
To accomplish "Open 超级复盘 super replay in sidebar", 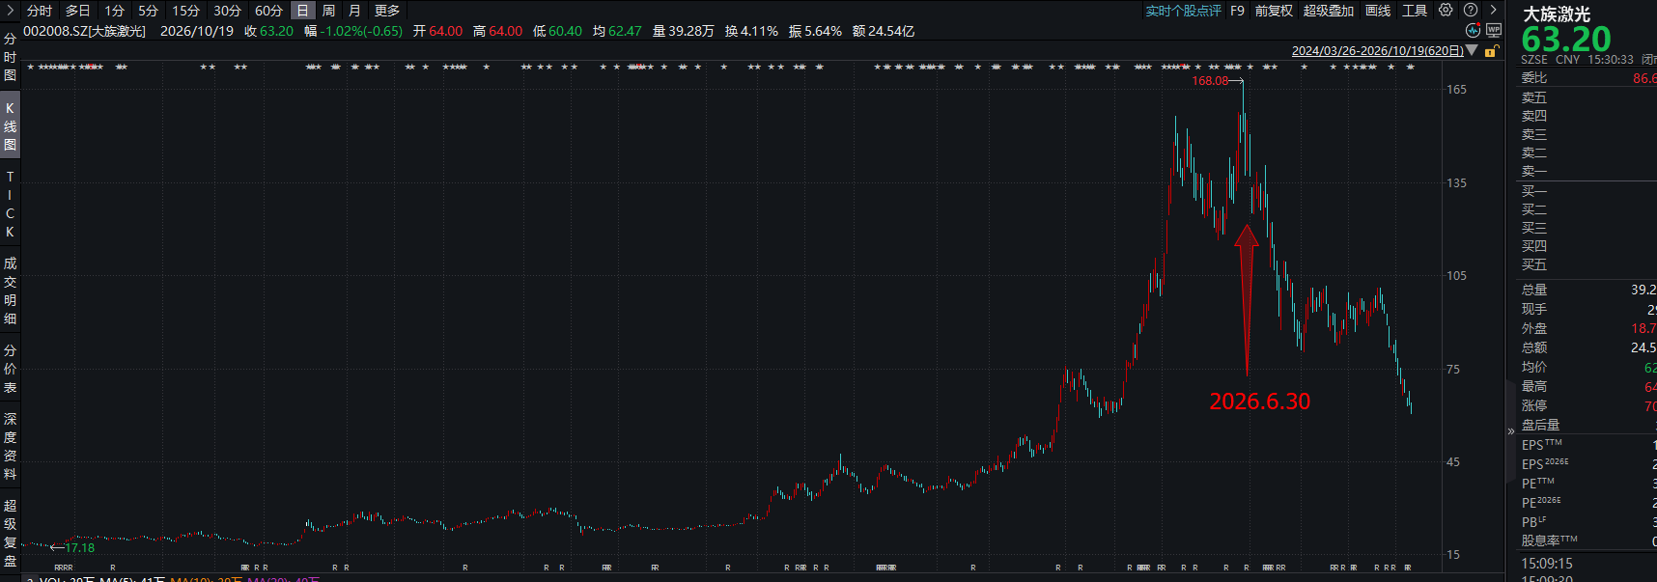I will 10,533.
